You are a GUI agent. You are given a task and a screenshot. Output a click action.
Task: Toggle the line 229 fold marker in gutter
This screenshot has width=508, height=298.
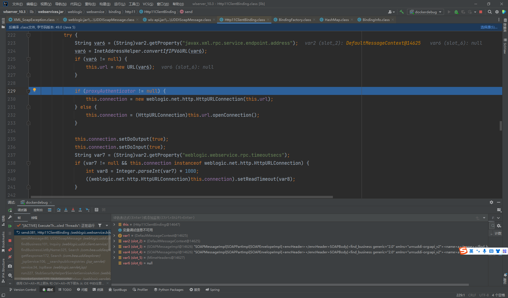(28, 91)
